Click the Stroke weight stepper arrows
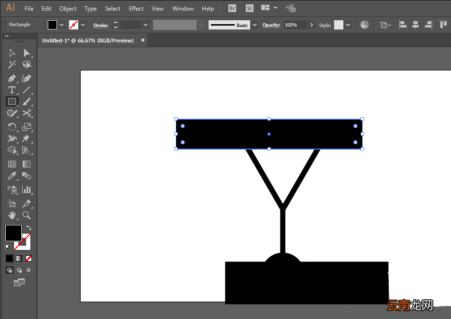The width and height of the screenshot is (451, 319). coord(115,25)
